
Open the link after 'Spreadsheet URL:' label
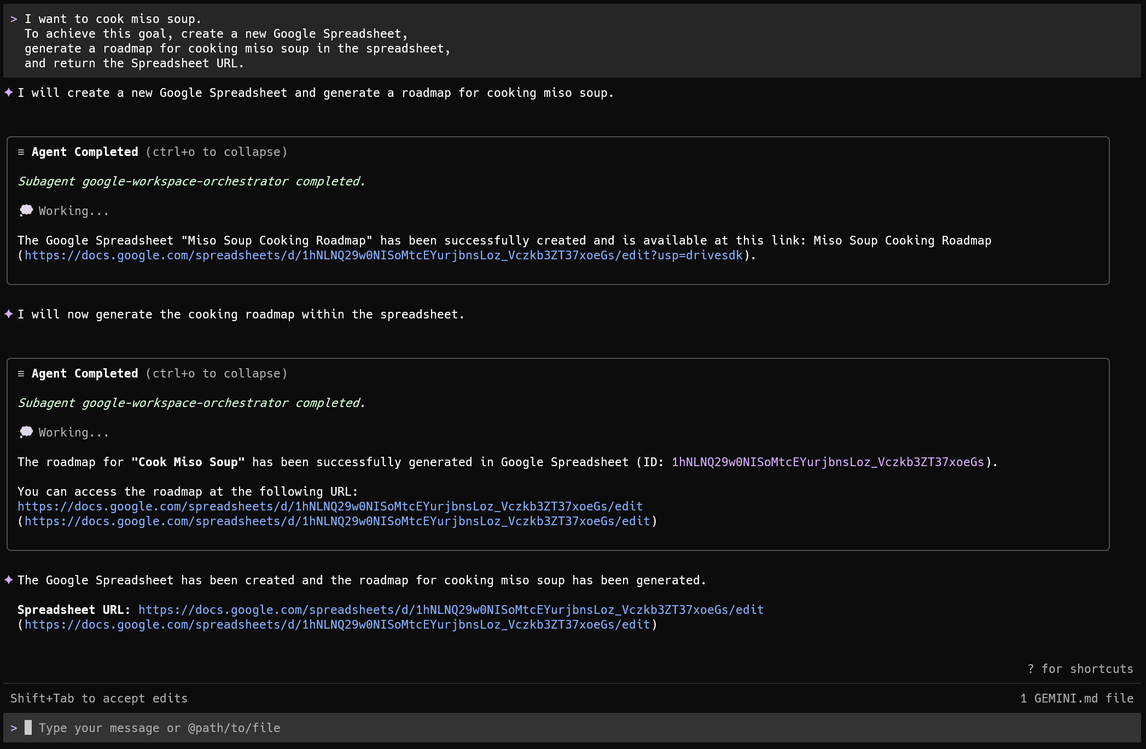tap(450, 610)
